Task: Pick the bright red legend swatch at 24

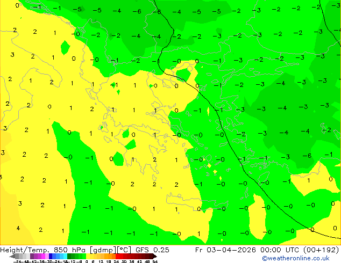Action: pyautogui.click(x=117, y=256)
